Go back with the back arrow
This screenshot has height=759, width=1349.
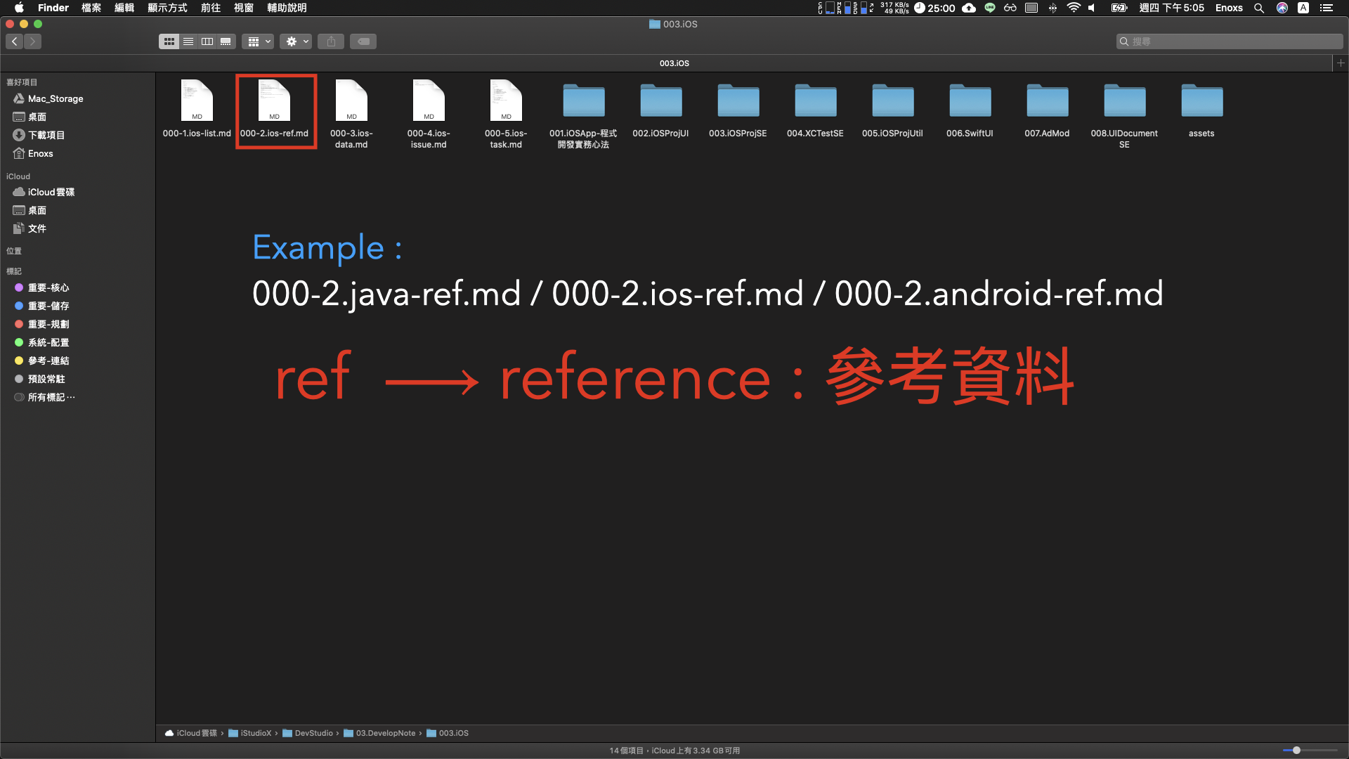point(15,41)
